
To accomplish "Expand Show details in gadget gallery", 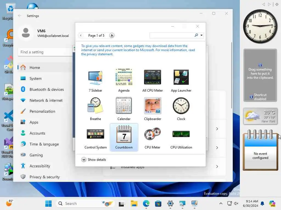I will (x=94, y=159).
